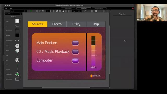Open the Help menu in the menu bar
The image size is (167, 94).
click(11, 8)
